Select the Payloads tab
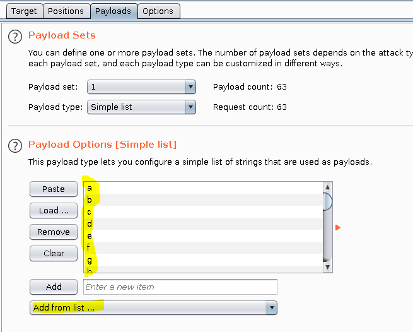This screenshot has height=332, width=413. coord(113,11)
